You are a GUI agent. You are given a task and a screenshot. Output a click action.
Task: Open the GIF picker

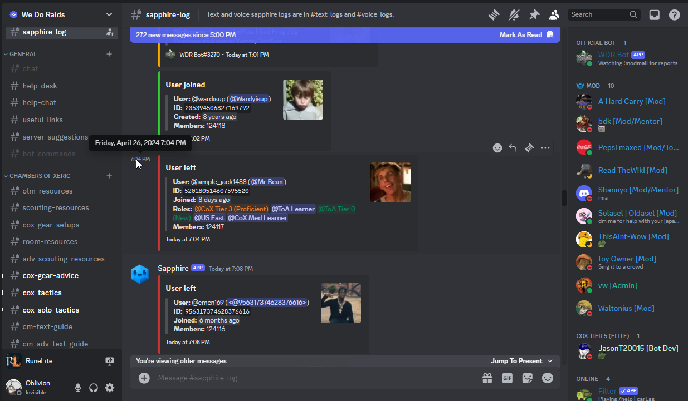tap(508, 378)
